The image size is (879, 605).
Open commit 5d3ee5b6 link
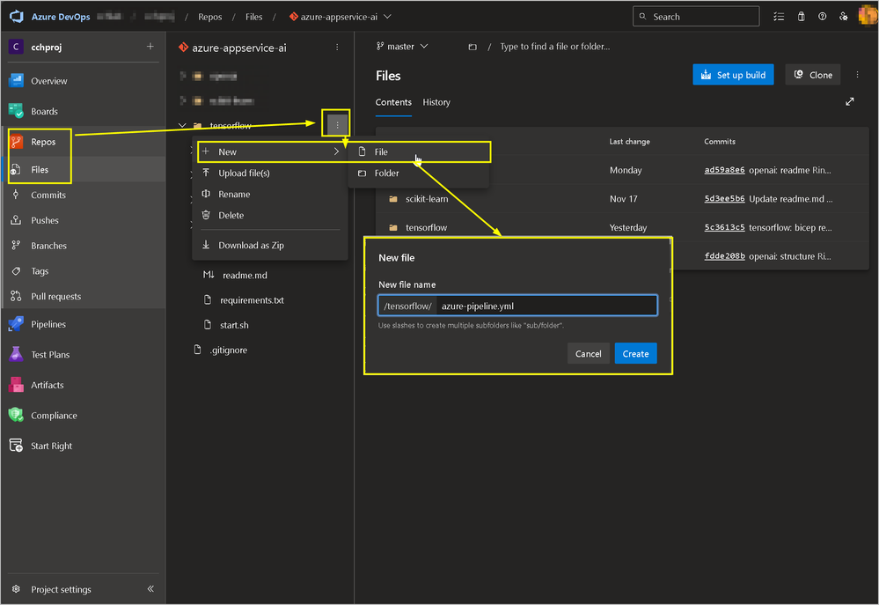coord(724,199)
